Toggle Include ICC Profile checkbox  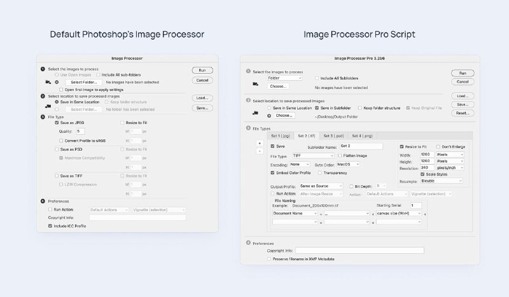click(50, 226)
